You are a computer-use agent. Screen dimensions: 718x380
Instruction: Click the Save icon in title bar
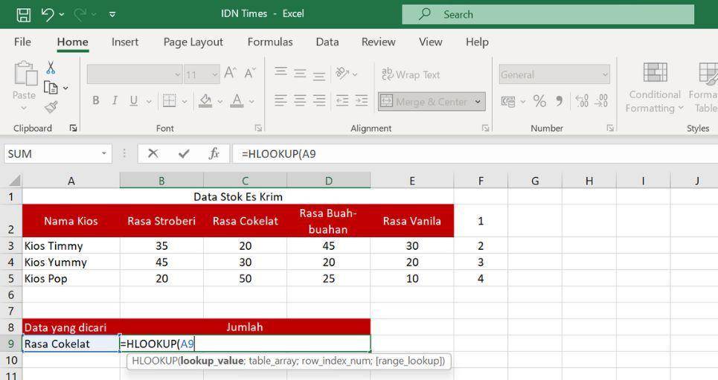pos(23,15)
